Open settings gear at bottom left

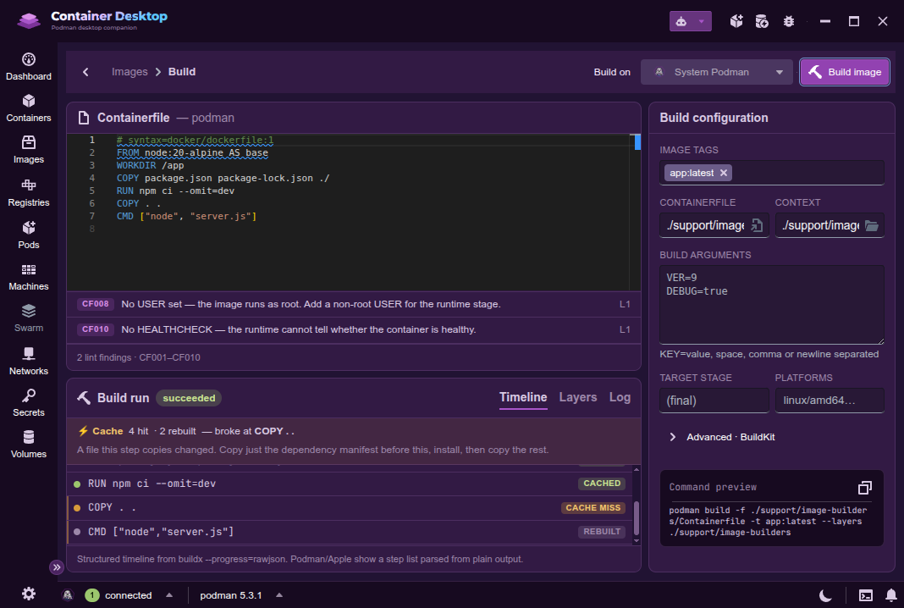coord(28,594)
